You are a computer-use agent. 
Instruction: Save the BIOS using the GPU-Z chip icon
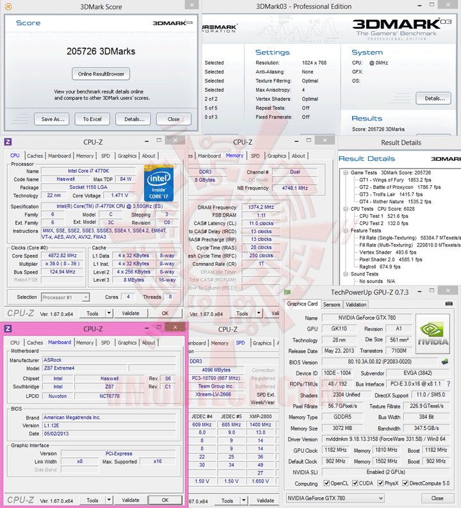pos(445,361)
